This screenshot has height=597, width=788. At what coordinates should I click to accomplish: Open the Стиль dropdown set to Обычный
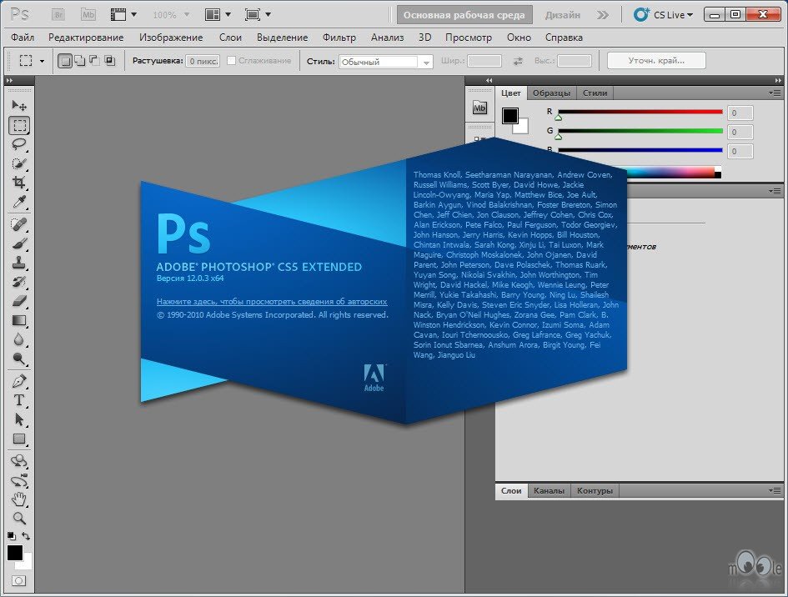[385, 62]
